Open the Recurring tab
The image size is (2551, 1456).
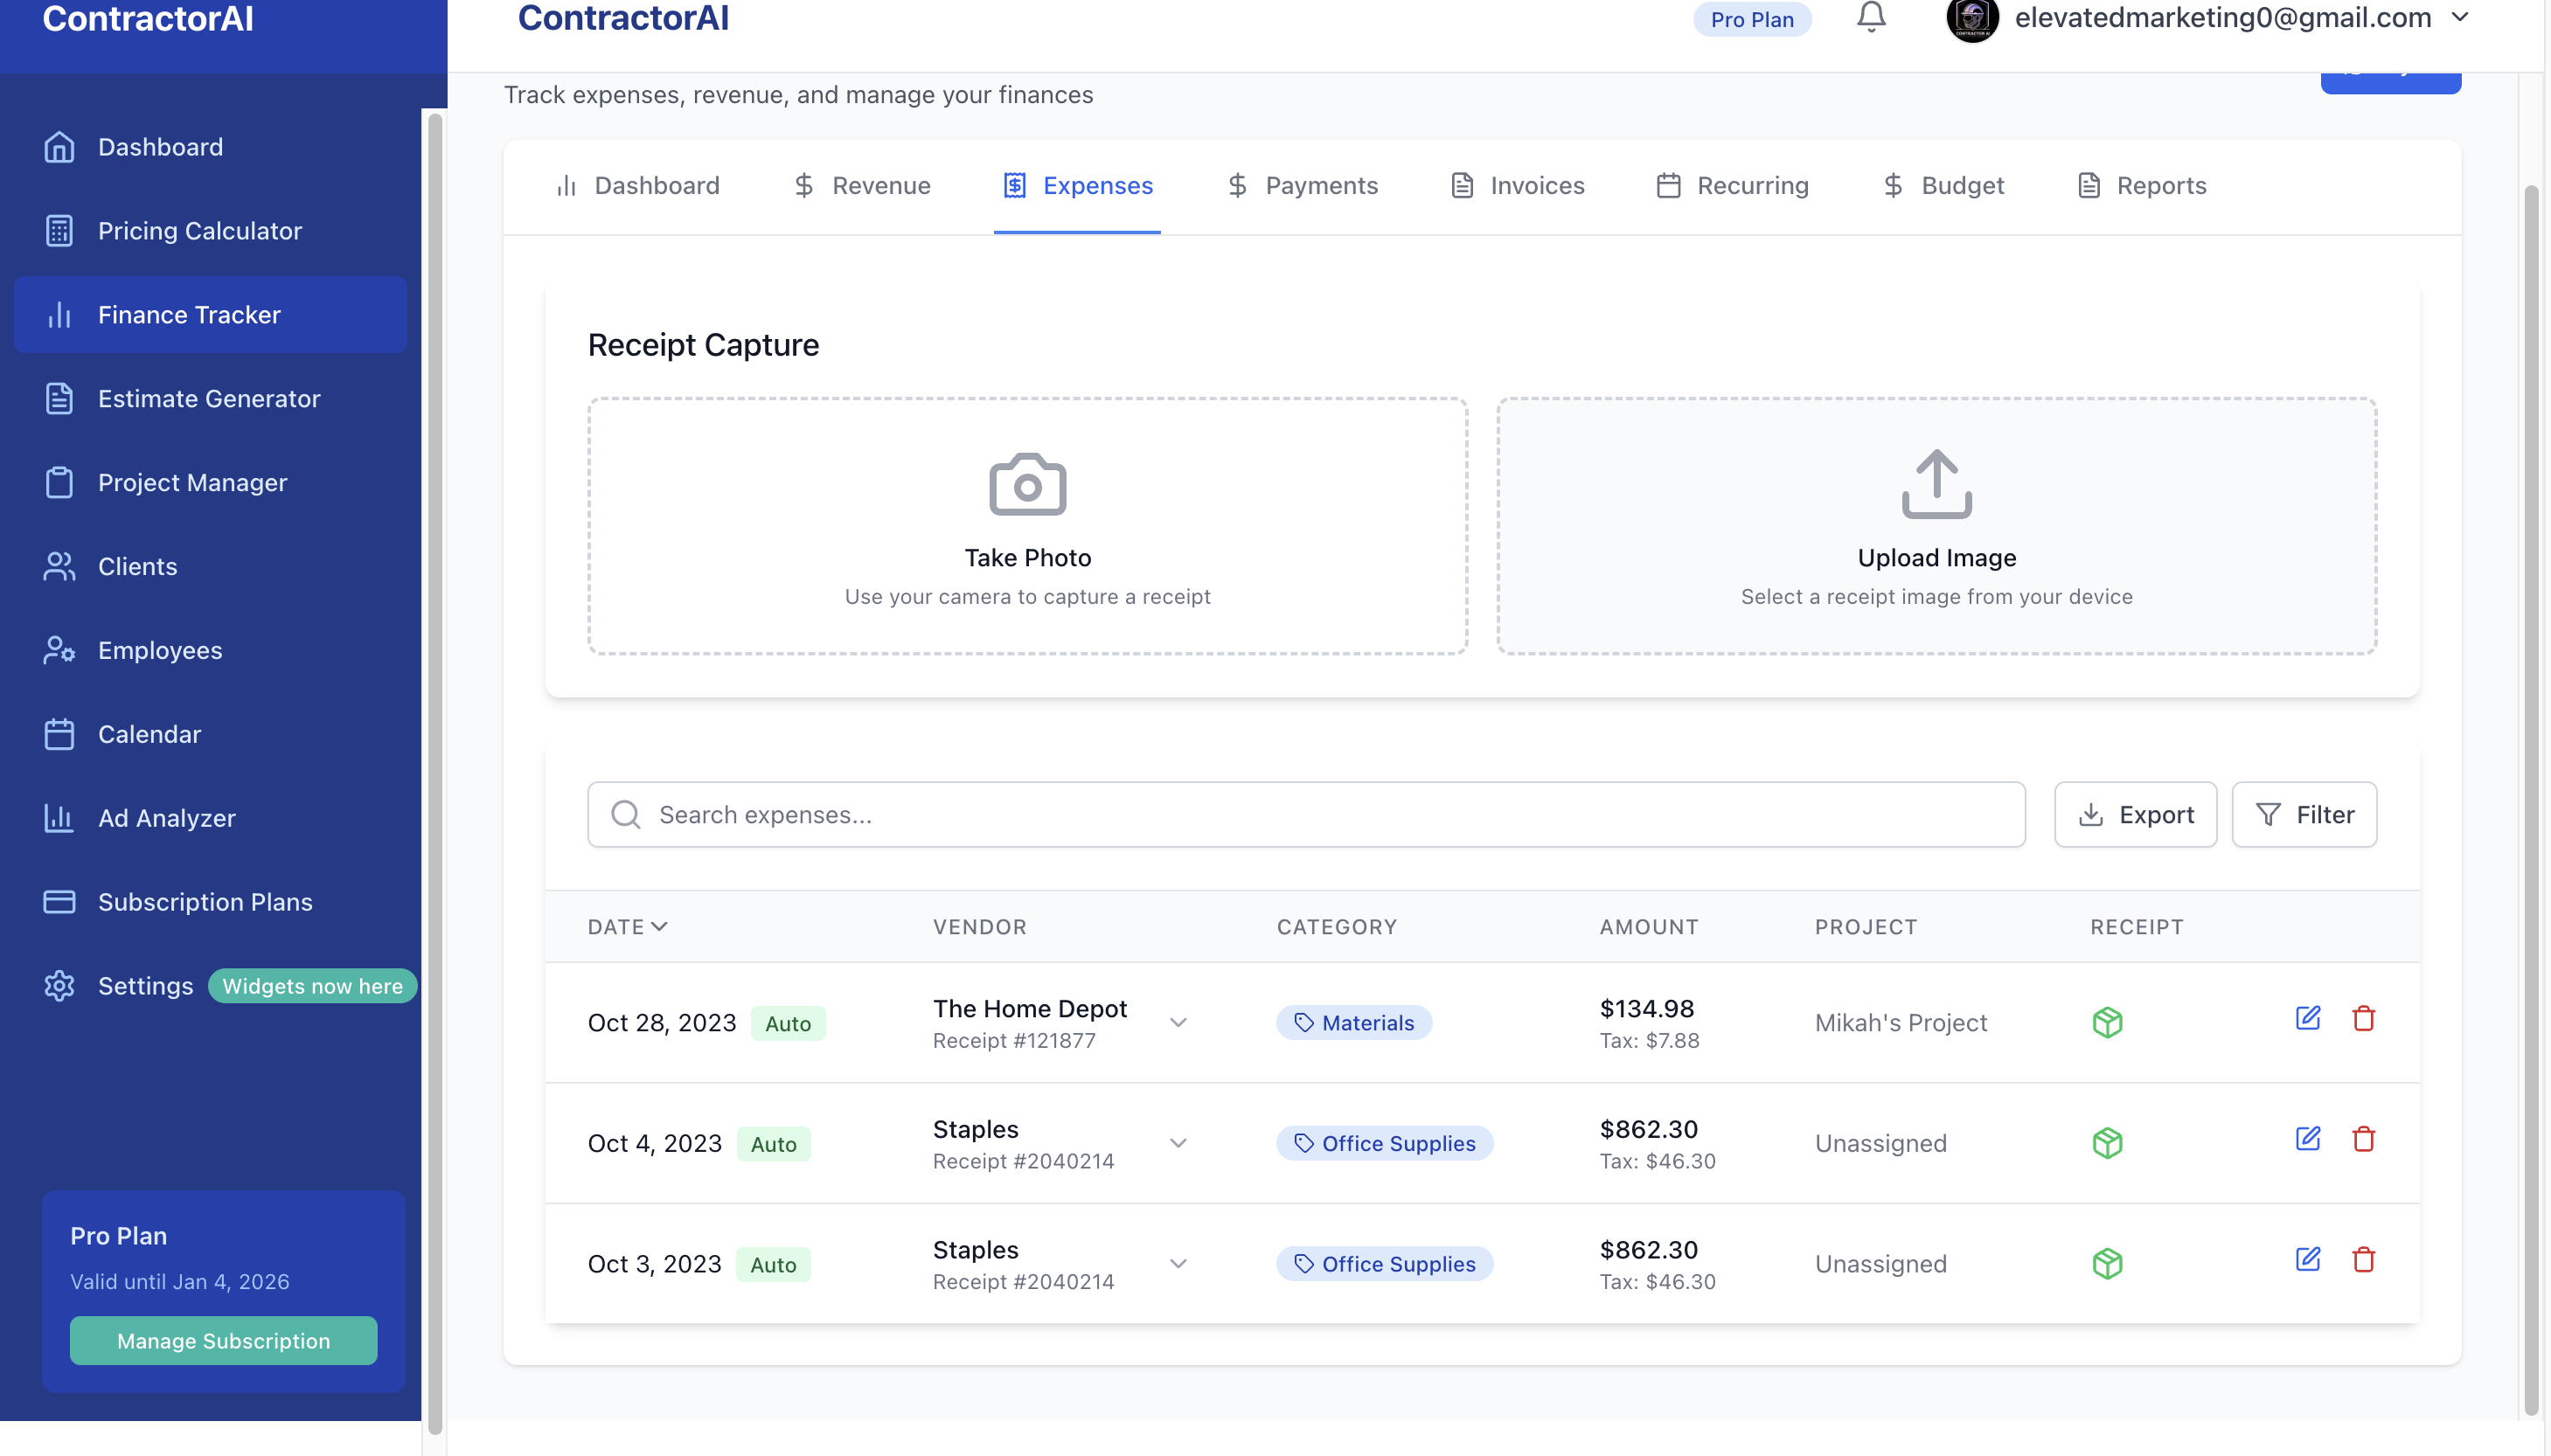[x=1751, y=185]
